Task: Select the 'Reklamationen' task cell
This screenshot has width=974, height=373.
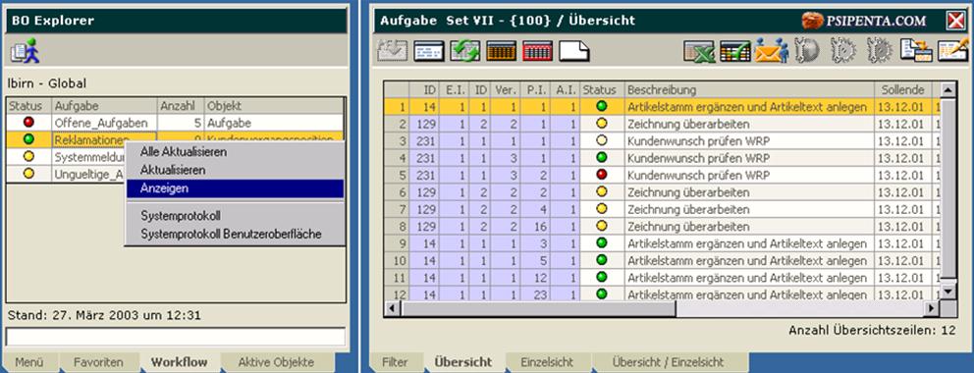Action: point(104,139)
